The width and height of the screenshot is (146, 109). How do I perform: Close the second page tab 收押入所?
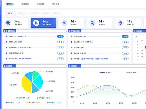[27, 13]
